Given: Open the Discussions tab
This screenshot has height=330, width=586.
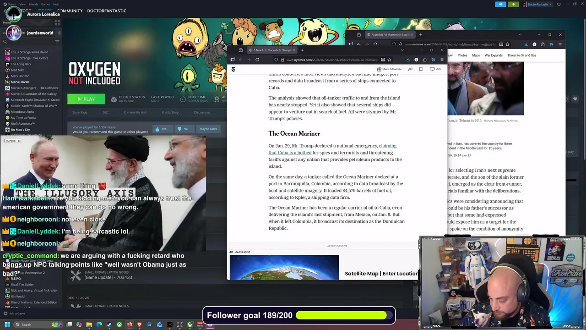Looking at the screenshot, I should click(x=202, y=112).
